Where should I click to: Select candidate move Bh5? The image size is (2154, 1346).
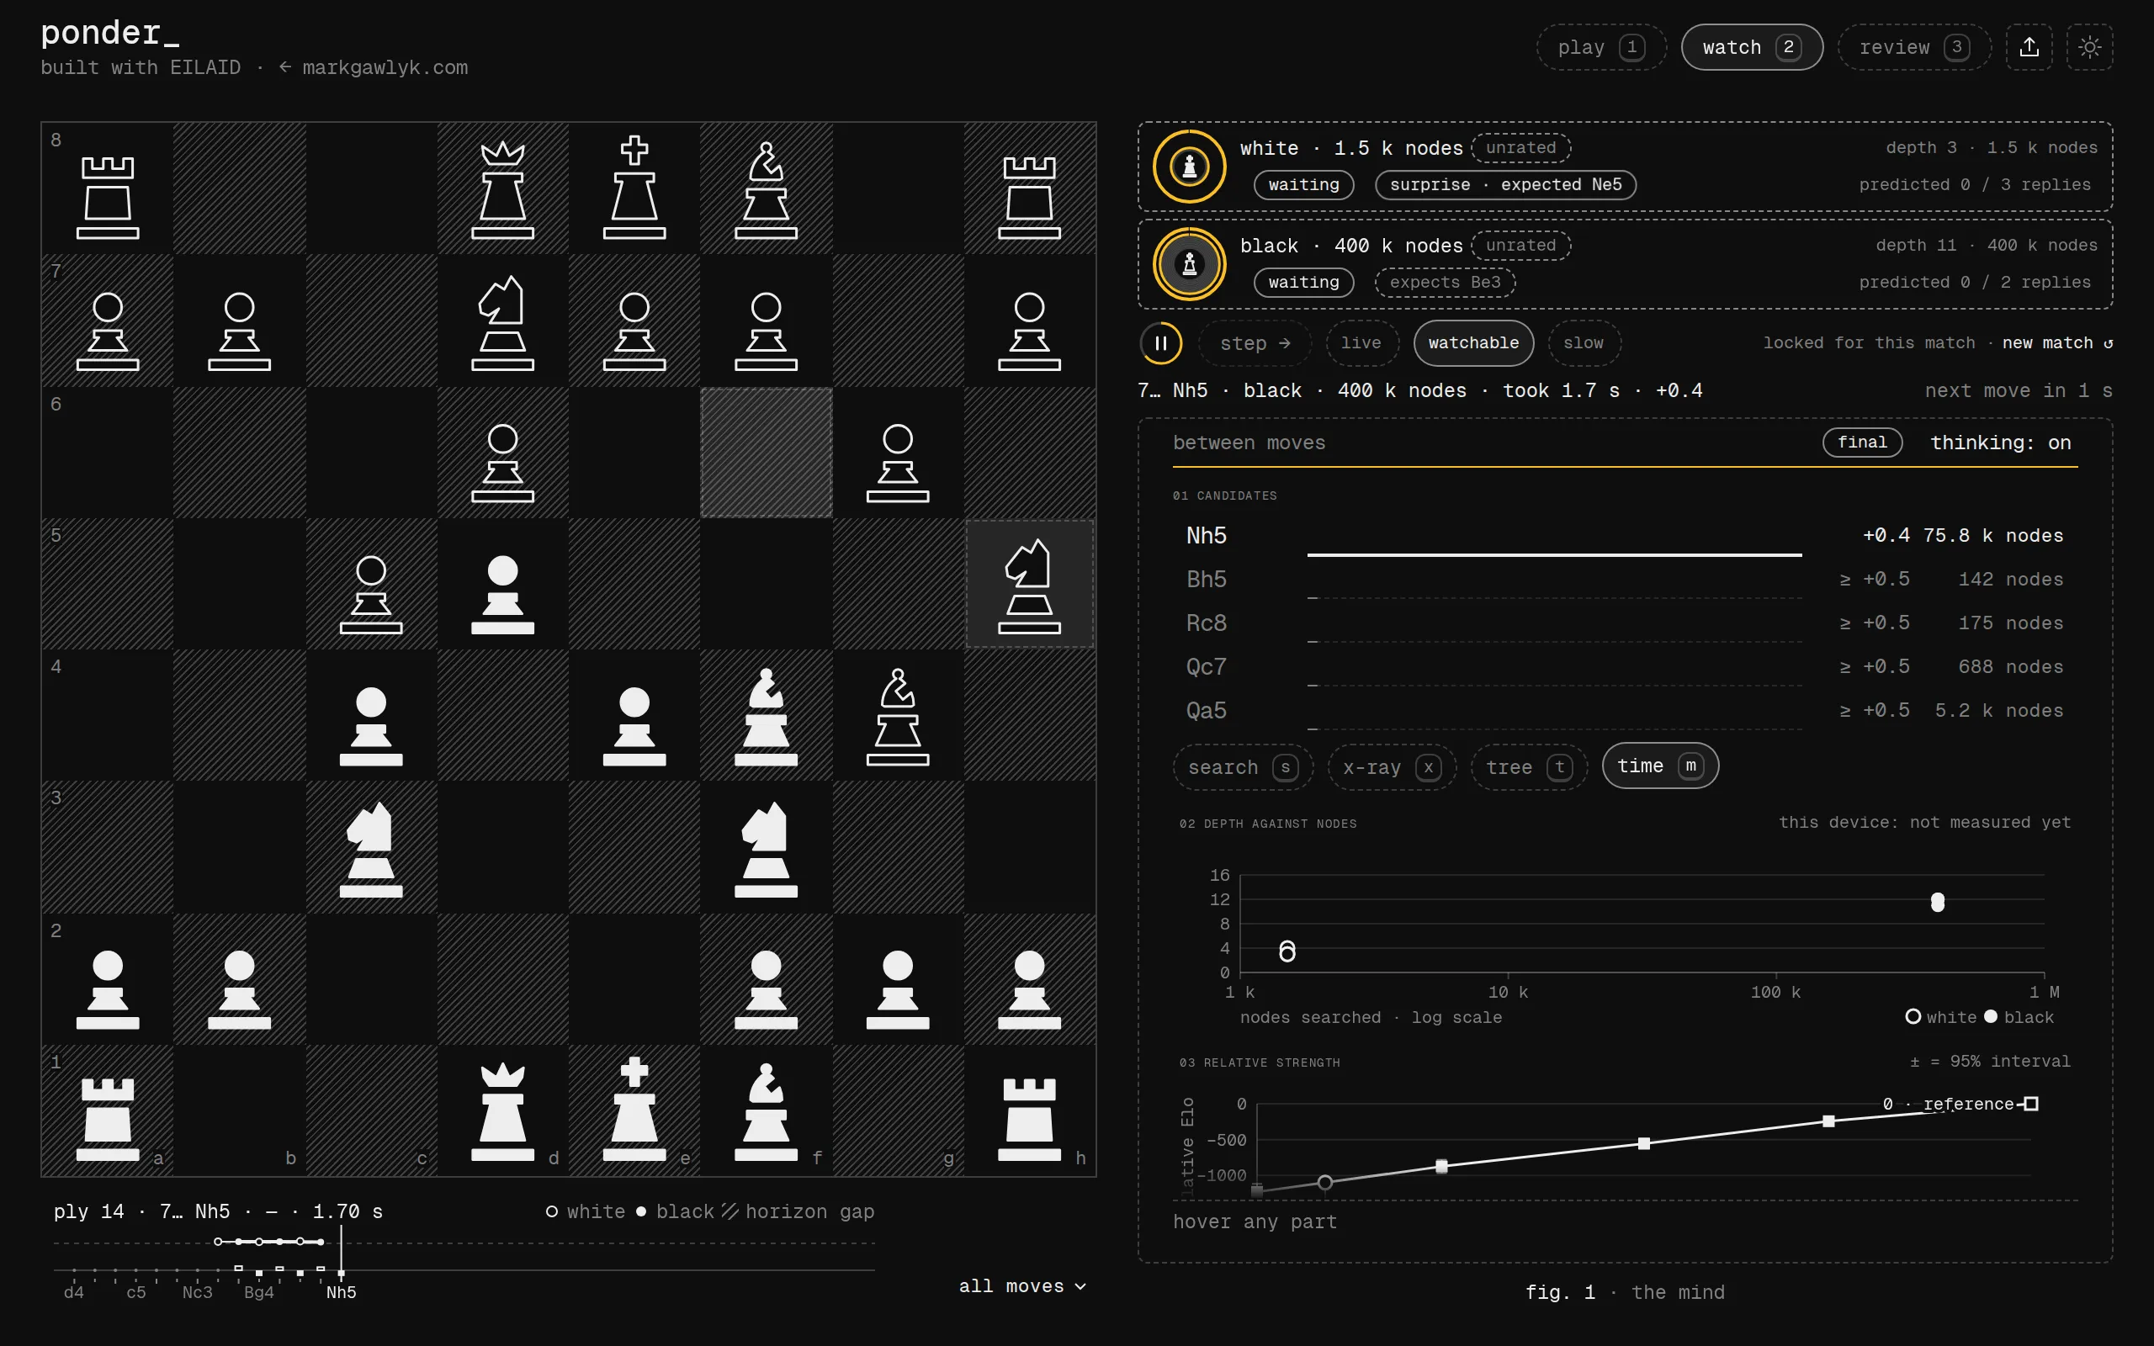tap(1625, 580)
